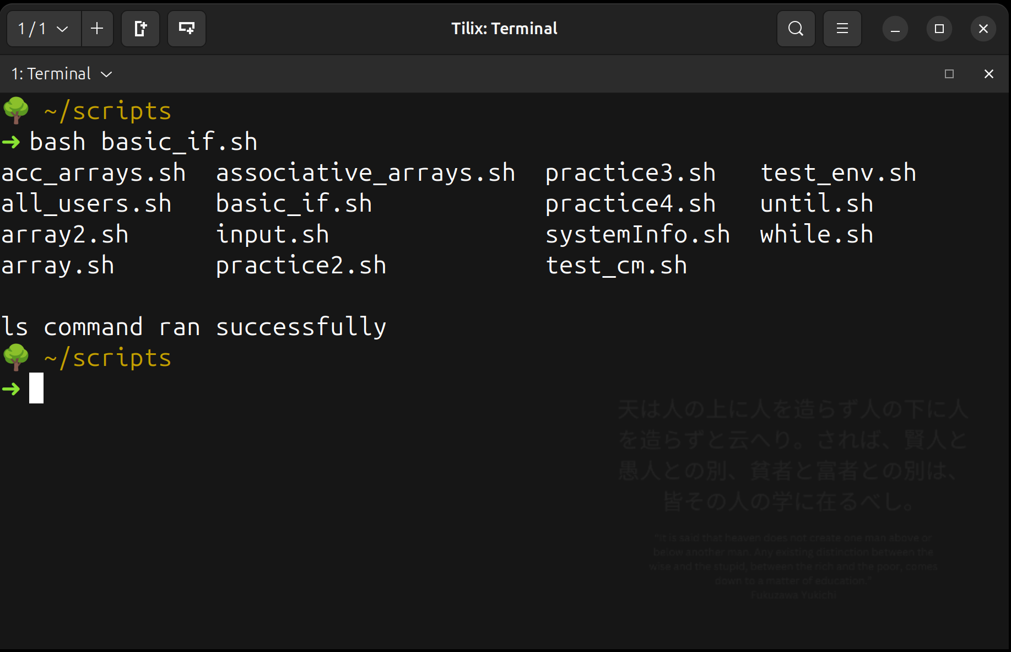This screenshot has width=1011, height=652.
Task: Click the "ls command ran successfully" output line
Action: click(x=193, y=327)
